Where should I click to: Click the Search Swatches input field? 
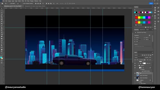[144, 10]
